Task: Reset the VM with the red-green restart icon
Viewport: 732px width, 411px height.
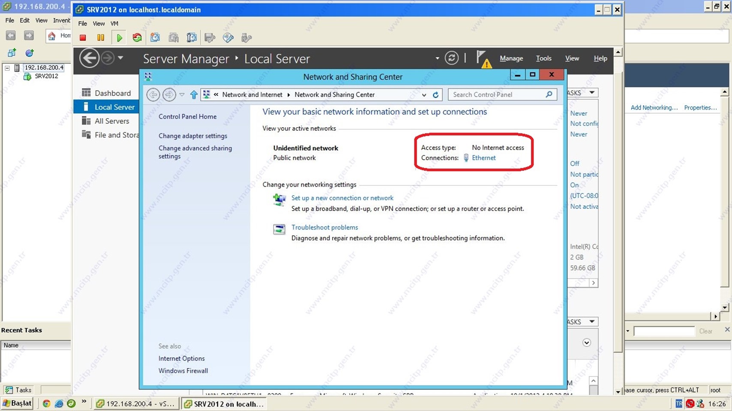Action: 137,38
